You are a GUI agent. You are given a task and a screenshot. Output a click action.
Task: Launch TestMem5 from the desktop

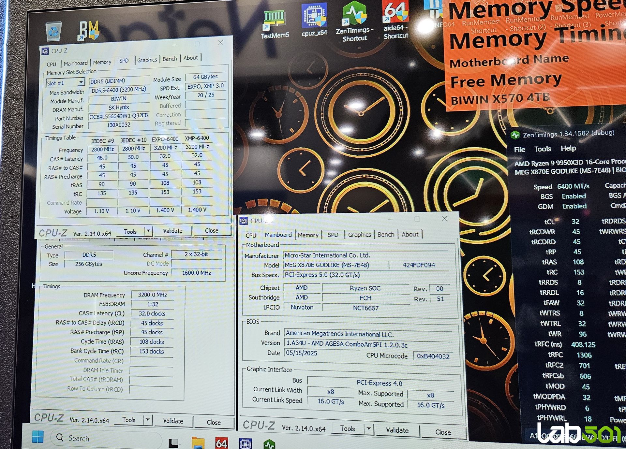point(275,25)
